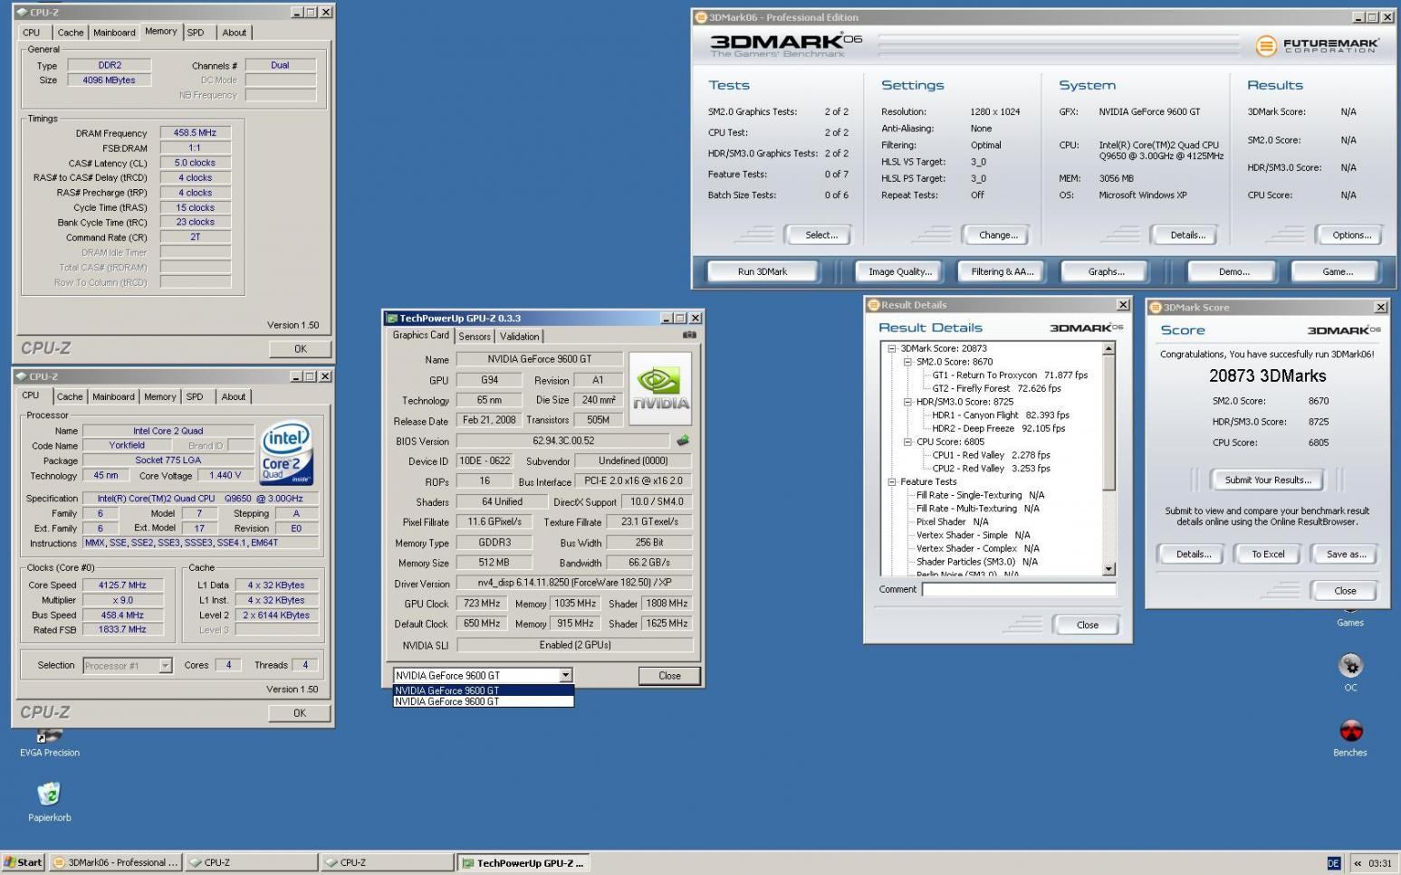This screenshot has height=875, width=1401.
Task: Click Save as button in Score window
Action: [x=1346, y=554]
